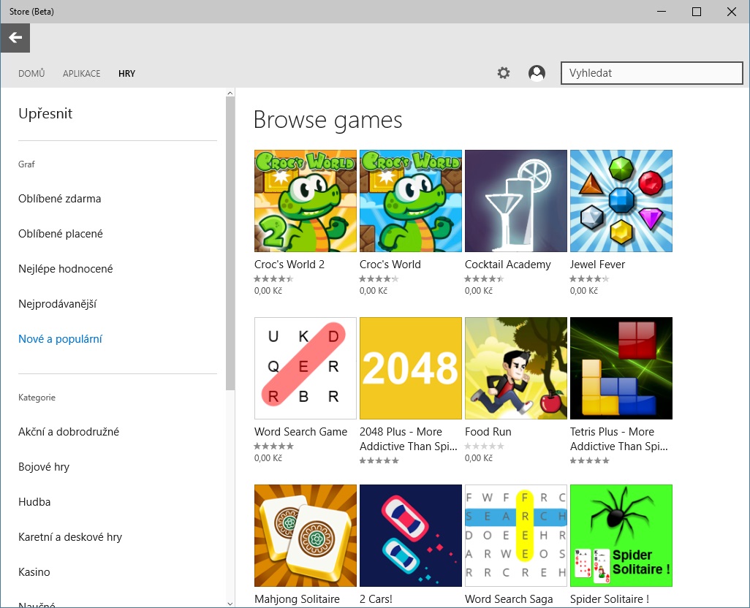Browse the Kasino category
This screenshot has width=750, height=608.
coord(33,571)
